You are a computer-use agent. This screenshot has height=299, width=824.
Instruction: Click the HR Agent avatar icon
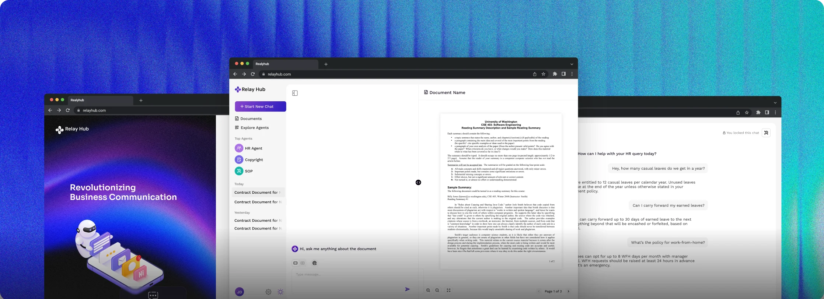[239, 148]
